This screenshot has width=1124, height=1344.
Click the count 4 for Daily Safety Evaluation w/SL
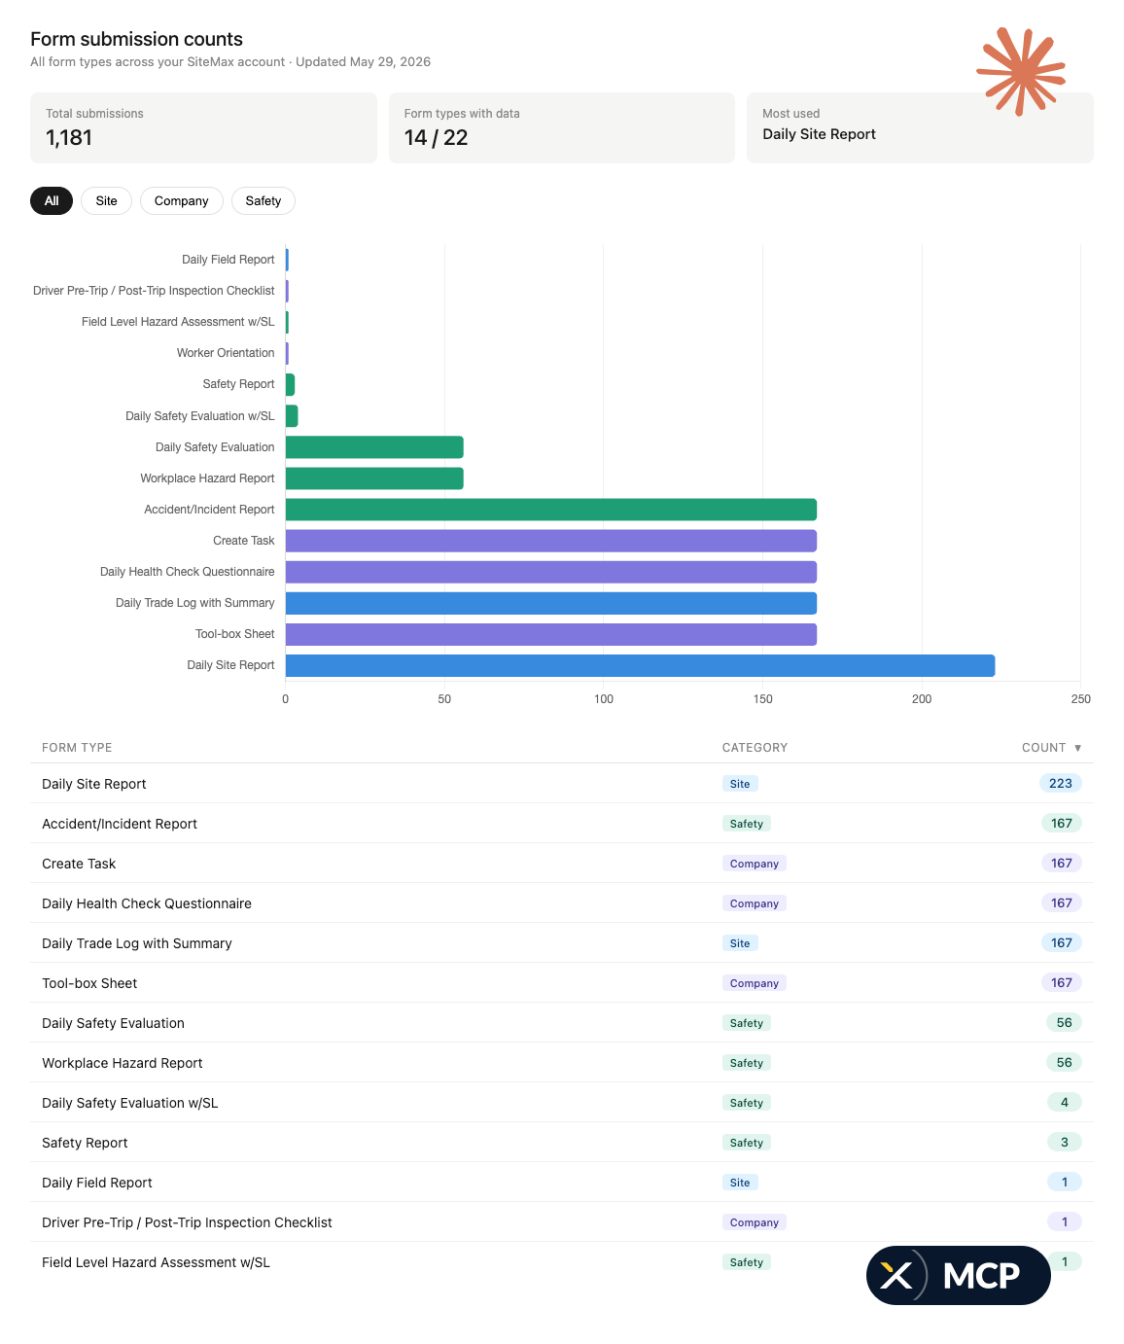tap(1065, 1102)
